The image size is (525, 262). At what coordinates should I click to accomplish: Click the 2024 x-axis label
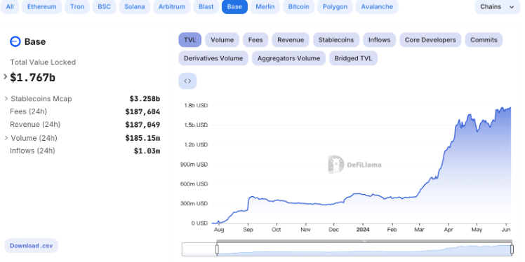(x=363, y=230)
